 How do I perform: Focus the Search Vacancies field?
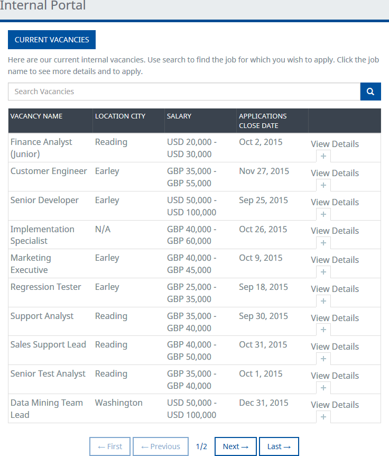coord(184,92)
